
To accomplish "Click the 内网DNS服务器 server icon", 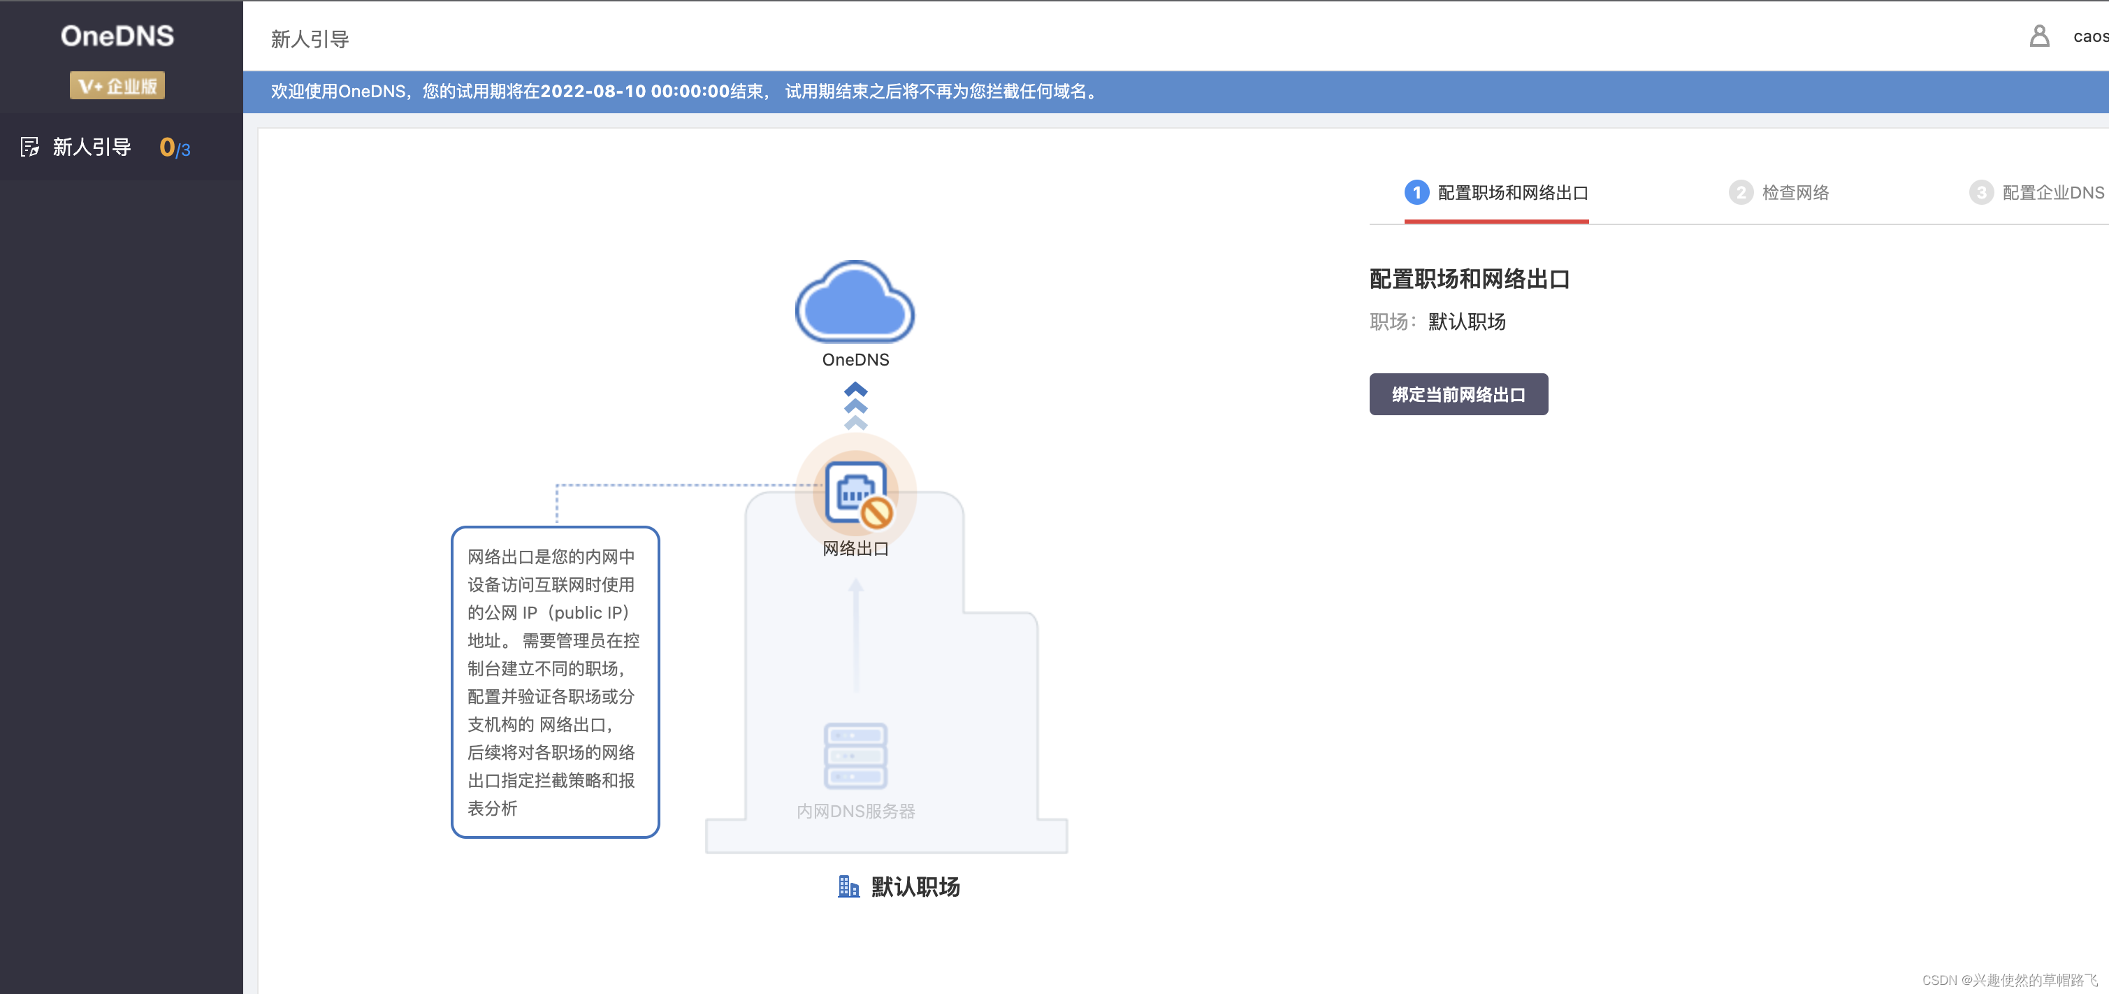I will pyautogui.click(x=855, y=756).
